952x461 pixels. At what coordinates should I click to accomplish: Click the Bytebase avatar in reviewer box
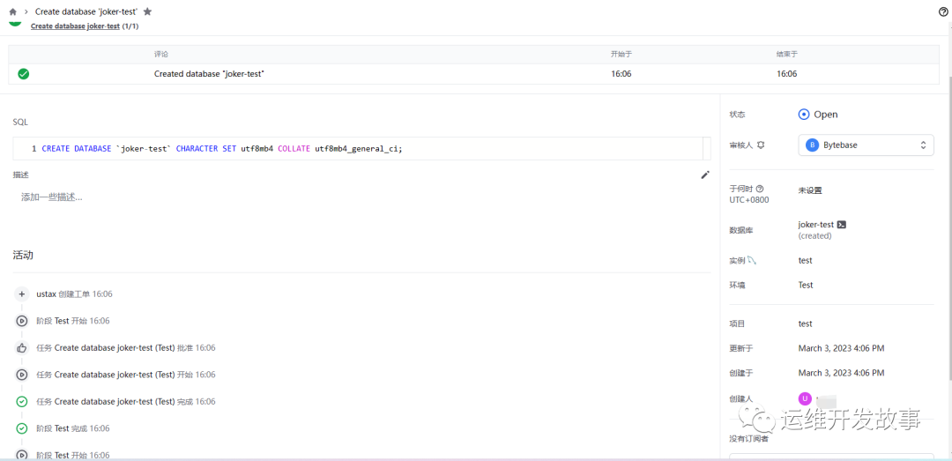812,145
